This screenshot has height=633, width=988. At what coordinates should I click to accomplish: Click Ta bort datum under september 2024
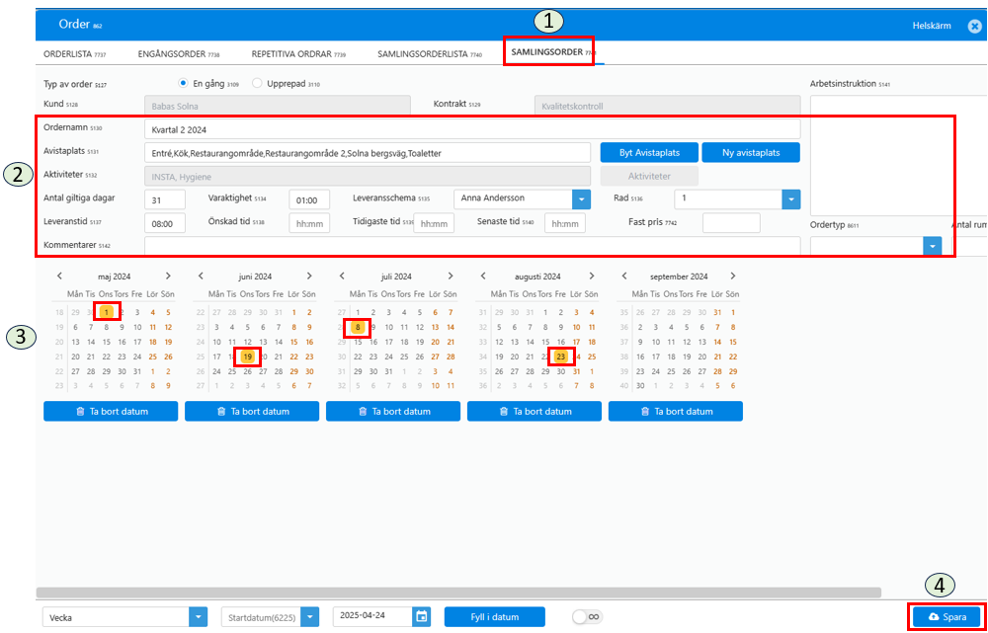pyautogui.click(x=676, y=411)
